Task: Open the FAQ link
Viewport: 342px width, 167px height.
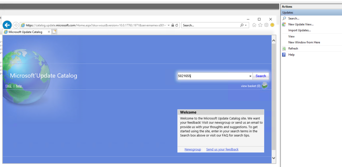Action: coord(8,86)
